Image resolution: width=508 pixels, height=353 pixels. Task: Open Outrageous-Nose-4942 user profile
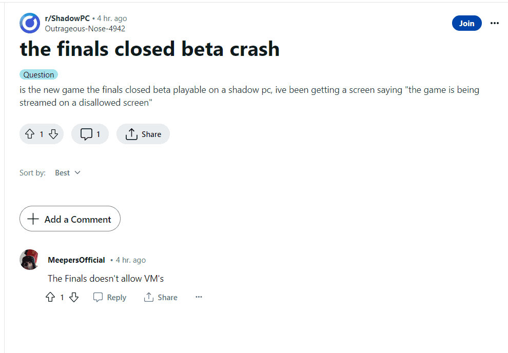click(x=85, y=29)
